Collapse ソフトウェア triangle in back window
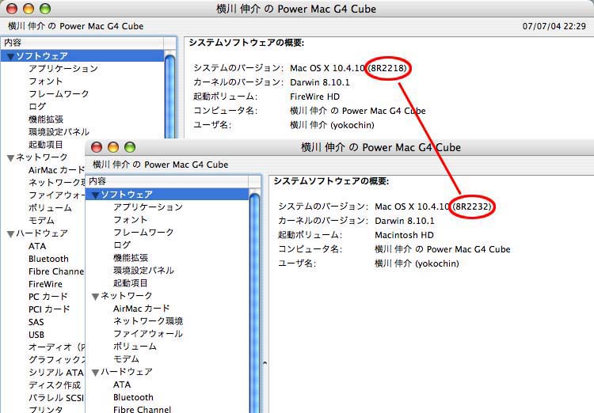The width and height of the screenshot is (594, 413). tap(10, 57)
